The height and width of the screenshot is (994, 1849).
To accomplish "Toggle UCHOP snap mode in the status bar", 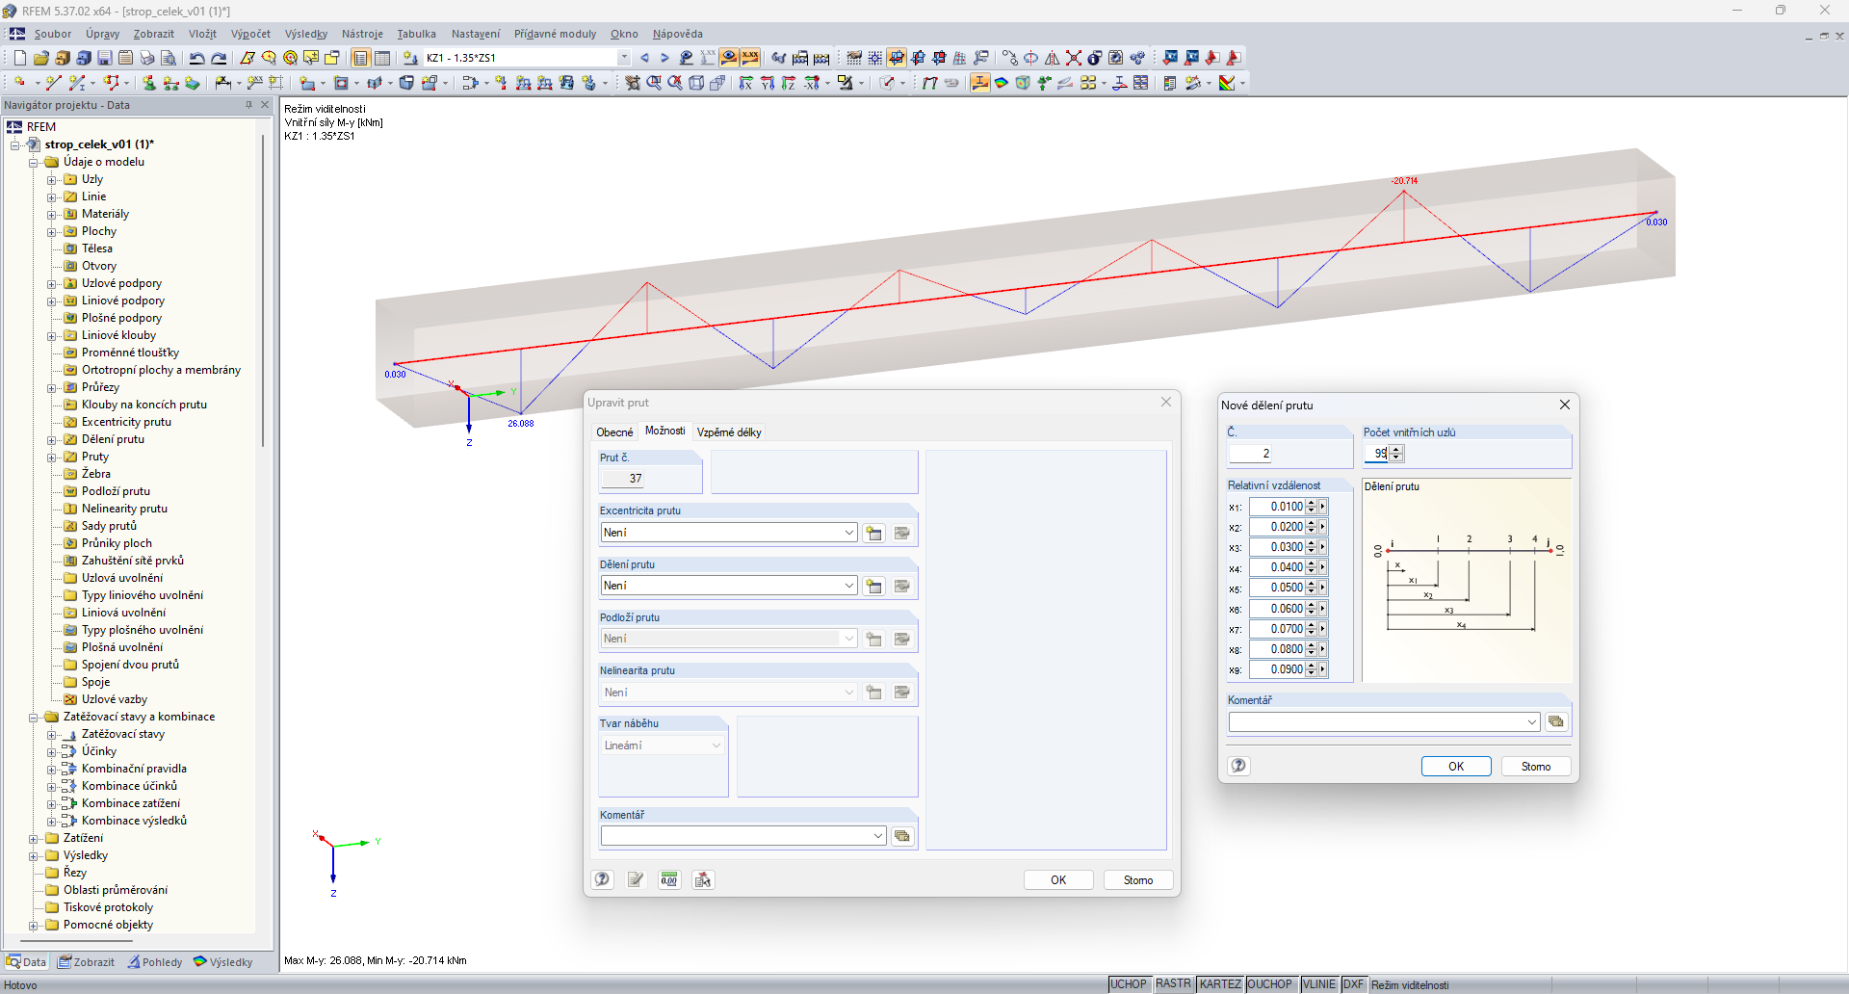I will [1128, 983].
